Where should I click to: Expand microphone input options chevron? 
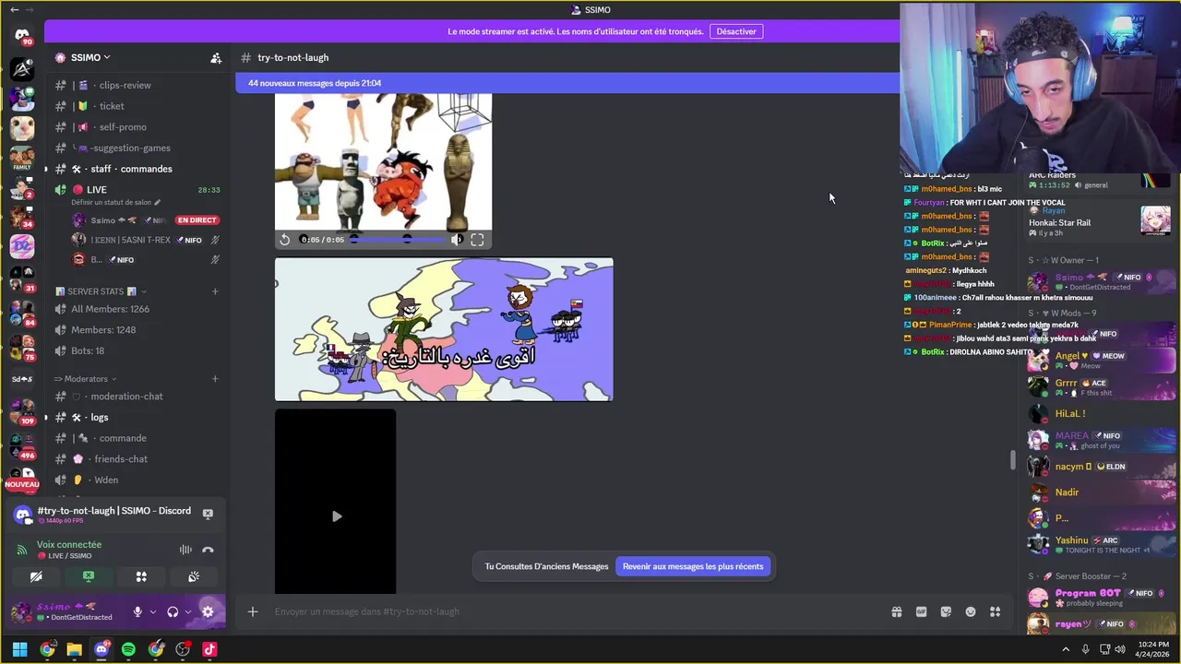pos(153,611)
